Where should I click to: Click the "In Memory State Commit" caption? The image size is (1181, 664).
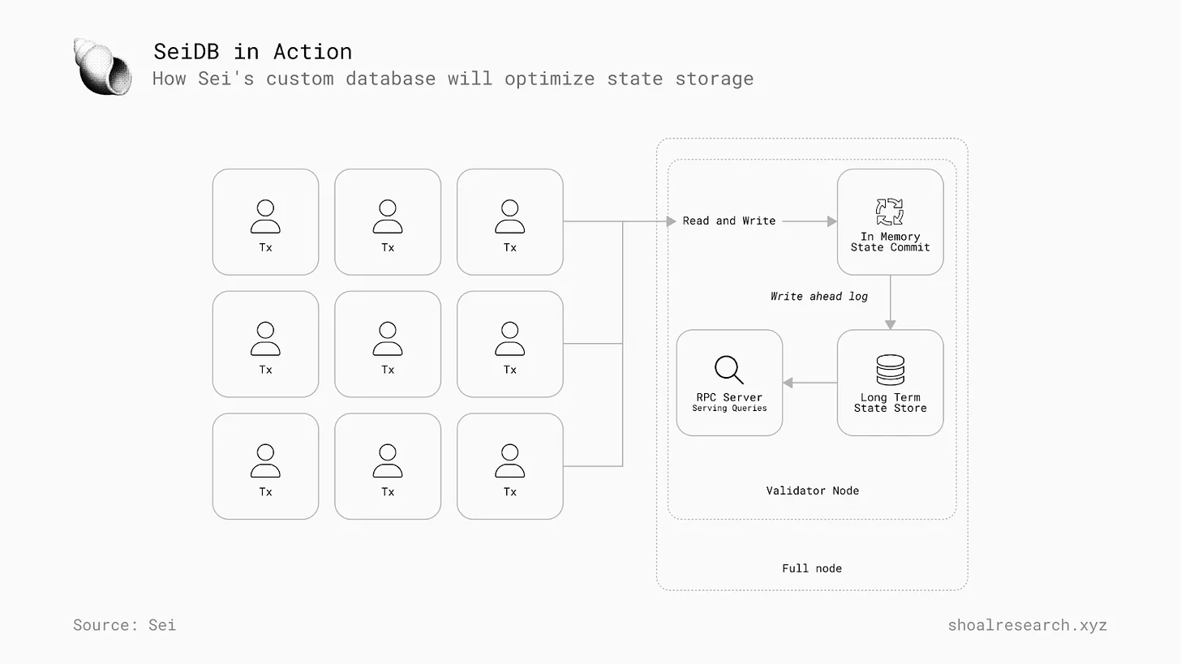tap(890, 242)
